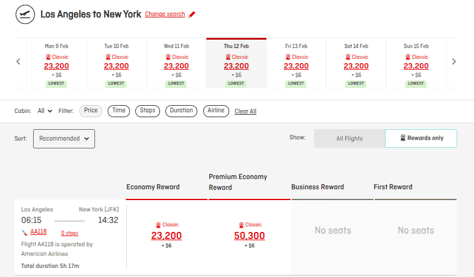Click Classic rewards ribbon icon under Tue 10 Feb
This screenshot has height=277, width=474.
(x=108, y=57)
